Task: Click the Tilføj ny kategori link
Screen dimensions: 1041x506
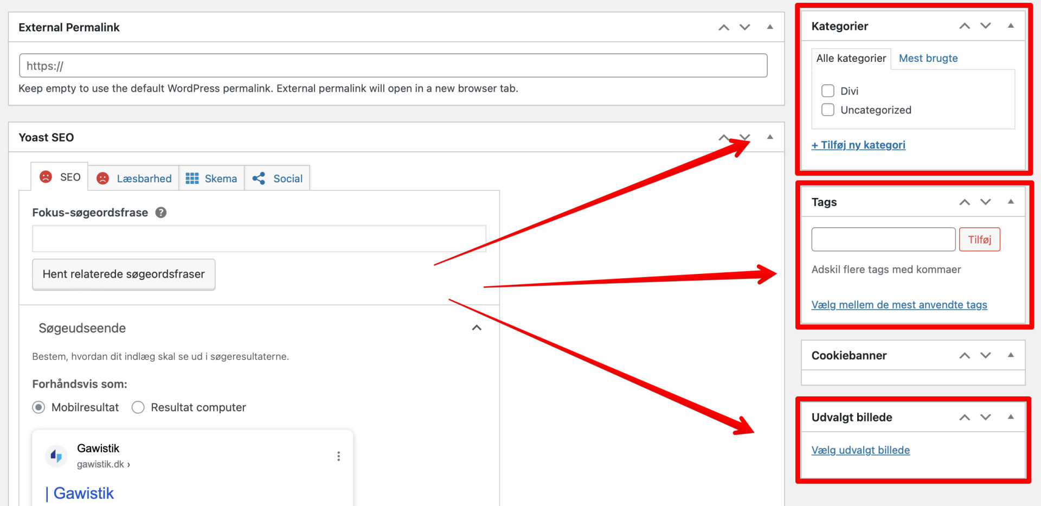Action: (x=858, y=145)
